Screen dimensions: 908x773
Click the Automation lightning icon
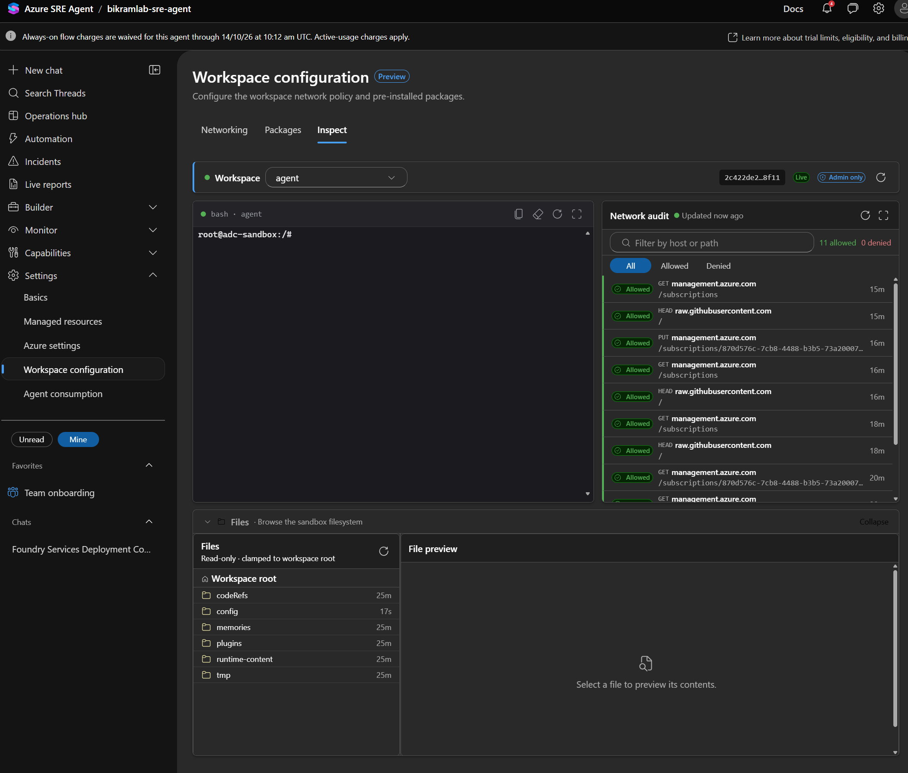(14, 139)
